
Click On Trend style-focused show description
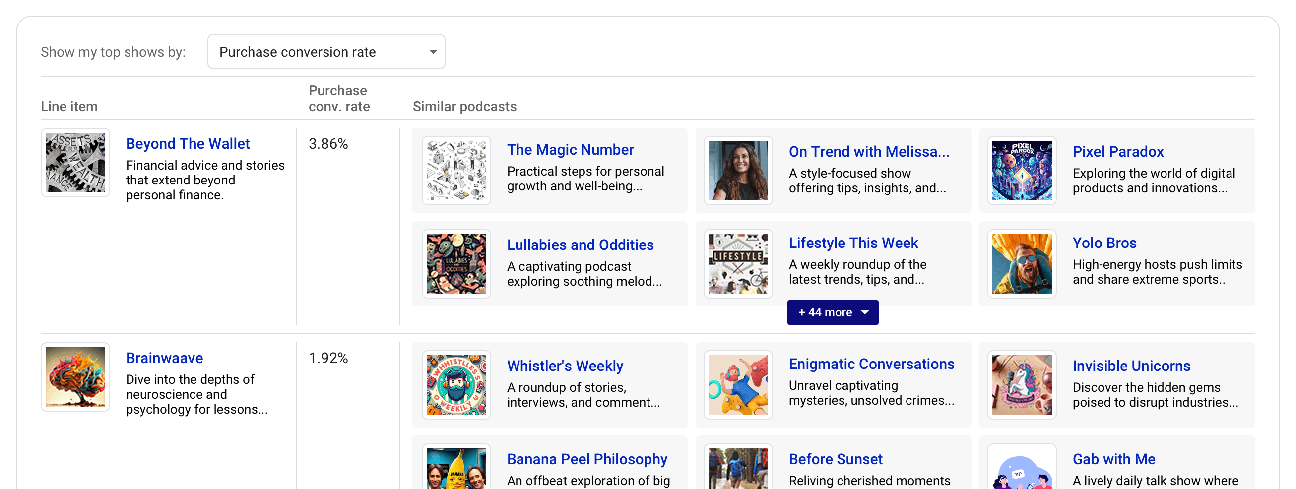point(867,181)
